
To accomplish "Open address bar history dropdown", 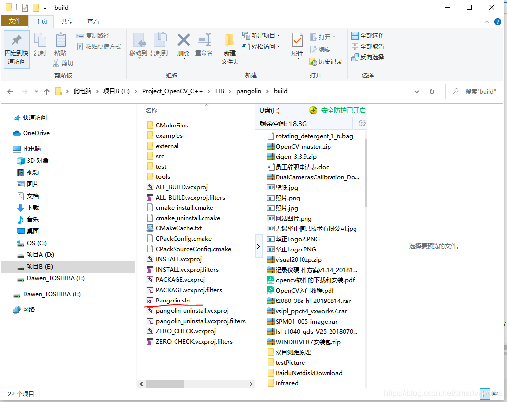I will point(416,92).
